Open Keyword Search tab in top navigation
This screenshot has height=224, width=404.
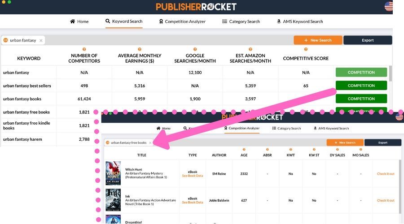pyautogui.click(x=124, y=22)
